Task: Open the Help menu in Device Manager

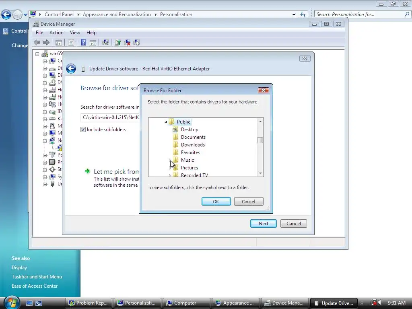Action: [91, 33]
